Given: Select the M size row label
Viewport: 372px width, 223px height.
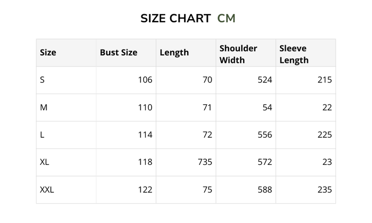Looking at the screenshot, I should [x=44, y=108].
